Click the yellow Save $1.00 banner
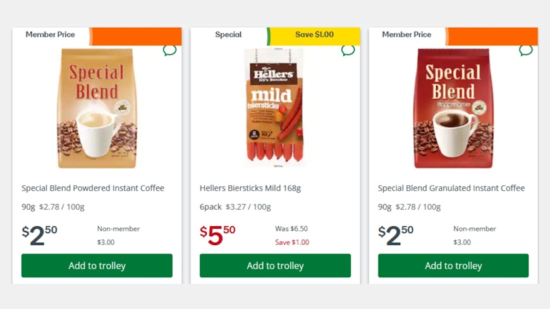 [x=314, y=35]
